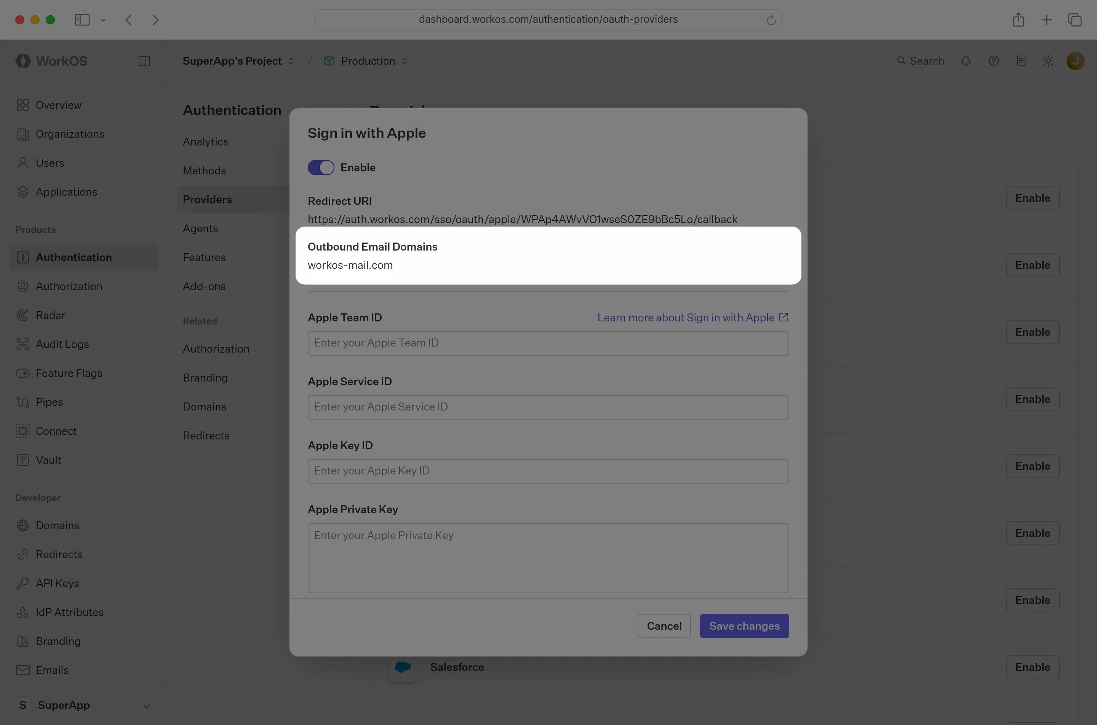This screenshot has width=1097, height=725.
Task: Open Overview in sidebar
Action: (x=83, y=105)
